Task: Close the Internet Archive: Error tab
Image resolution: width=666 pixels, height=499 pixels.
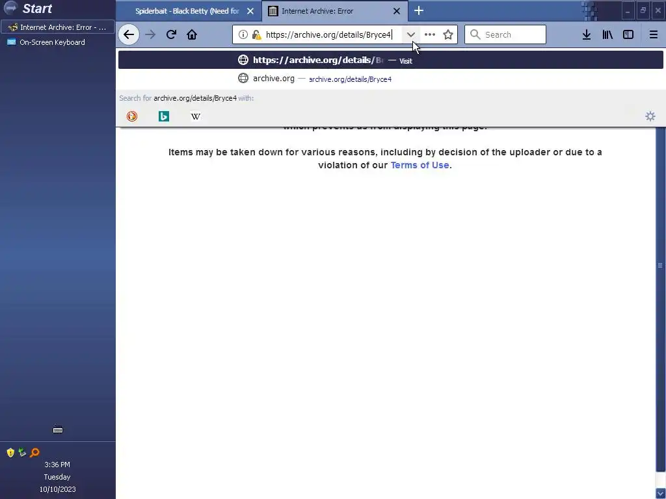Action: pyautogui.click(x=397, y=11)
